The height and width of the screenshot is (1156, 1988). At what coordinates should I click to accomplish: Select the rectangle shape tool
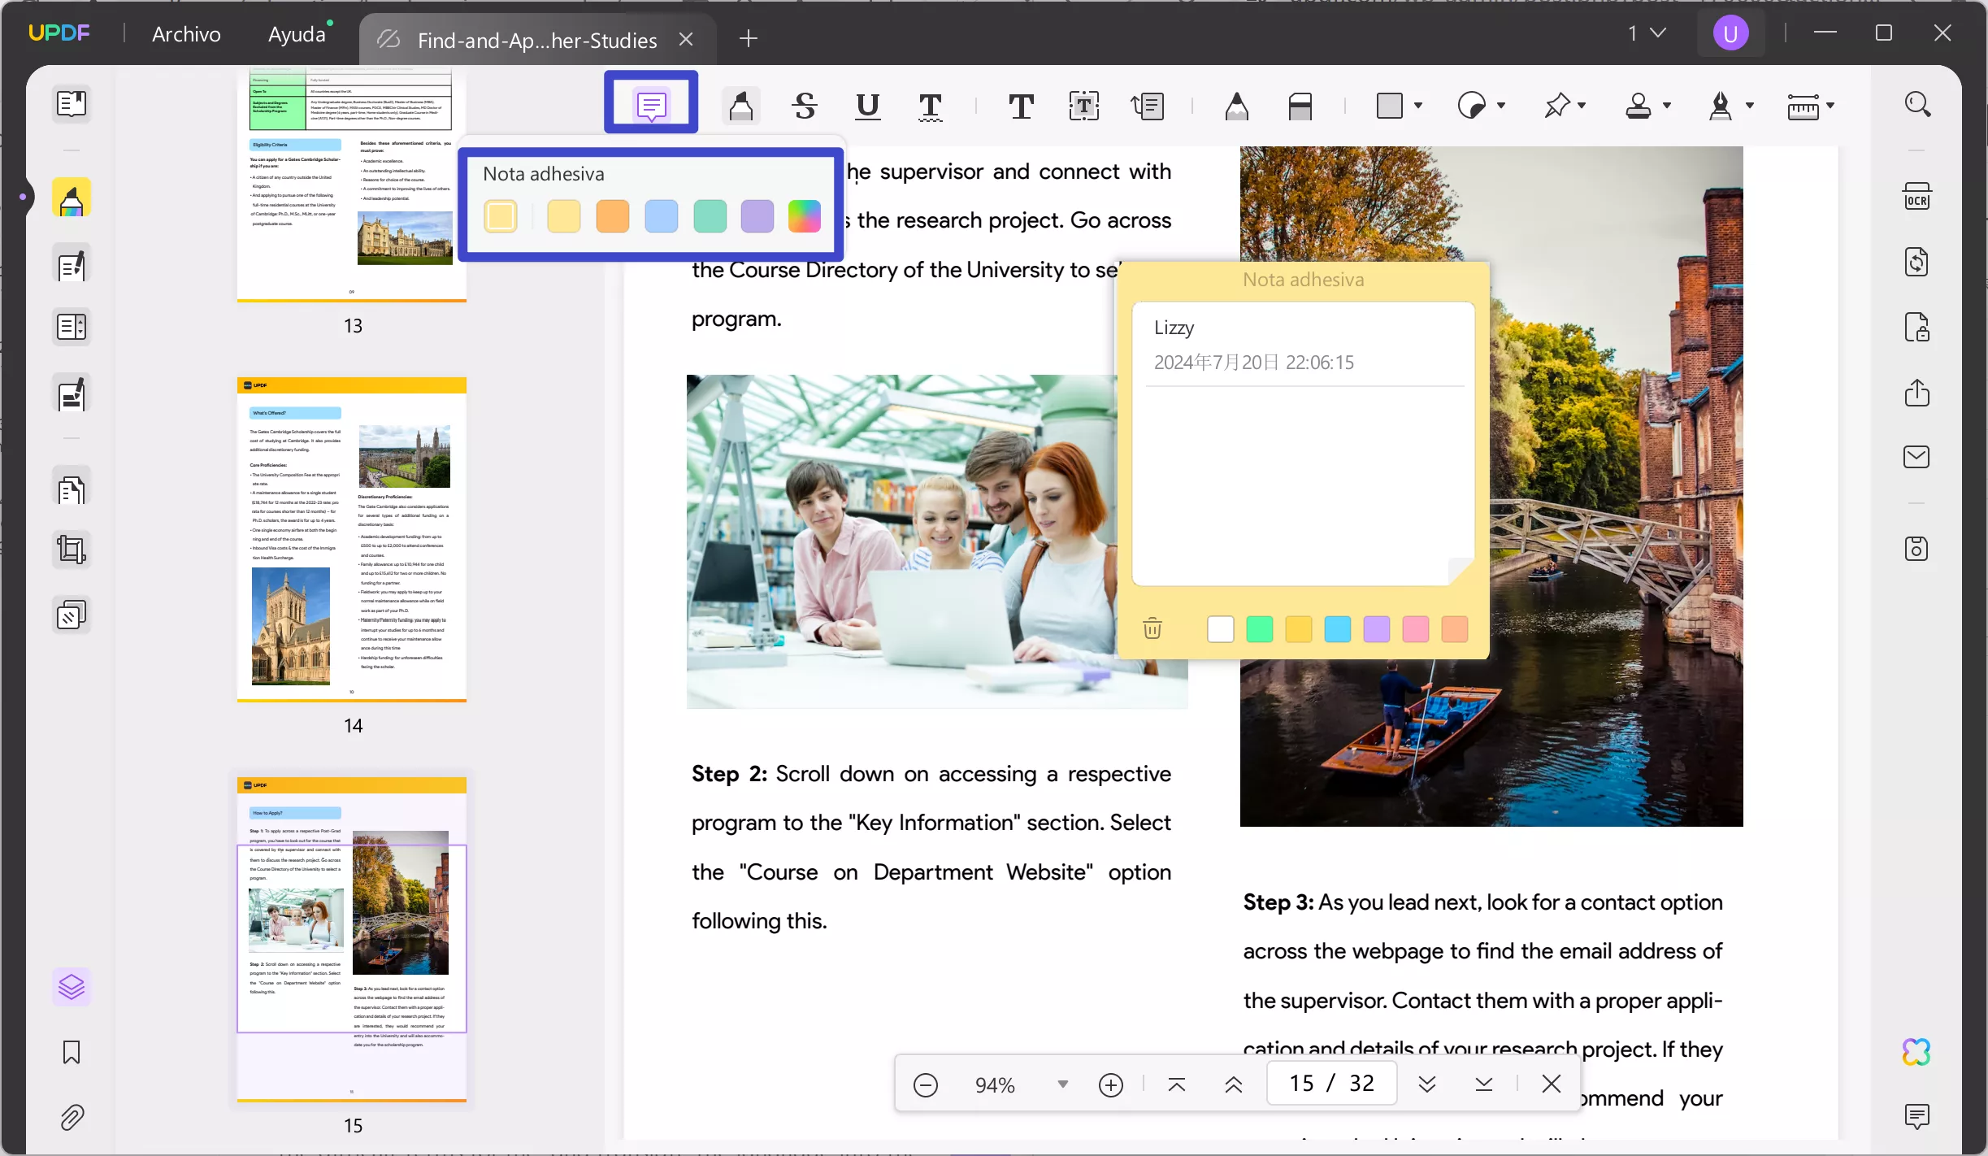pyautogui.click(x=1389, y=106)
